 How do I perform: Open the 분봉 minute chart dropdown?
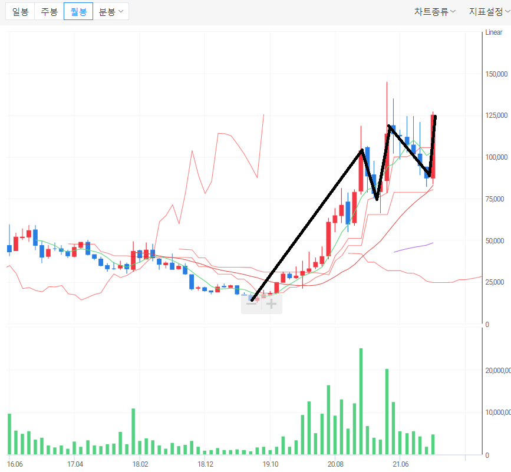(x=111, y=11)
